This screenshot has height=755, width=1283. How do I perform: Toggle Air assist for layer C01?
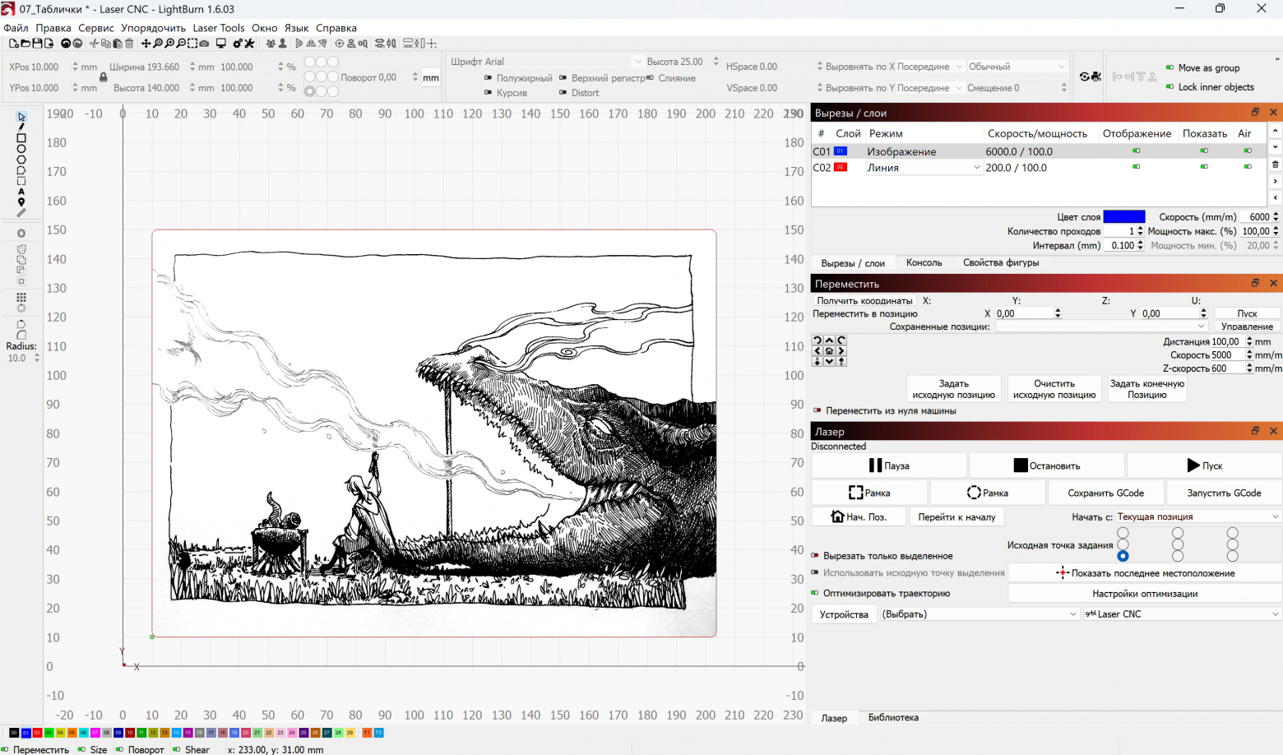click(1248, 151)
